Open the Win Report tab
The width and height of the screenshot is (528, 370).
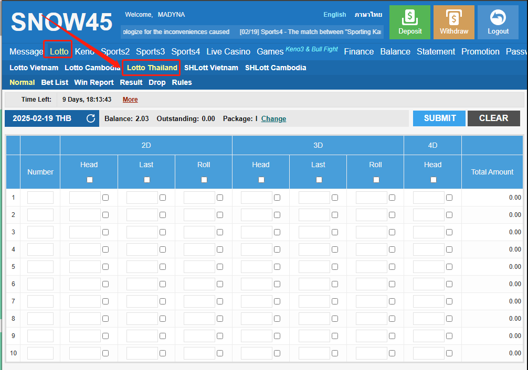(x=93, y=82)
